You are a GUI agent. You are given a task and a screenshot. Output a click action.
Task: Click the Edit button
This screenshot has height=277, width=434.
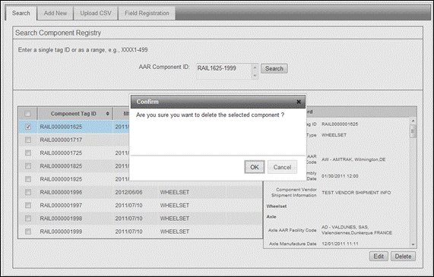pyautogui.click(x=379, y=257)
